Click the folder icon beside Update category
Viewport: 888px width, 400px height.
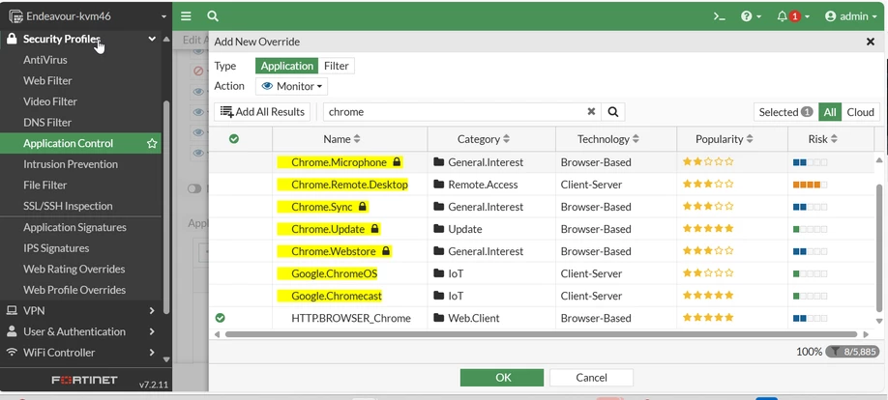click(438, 229)
